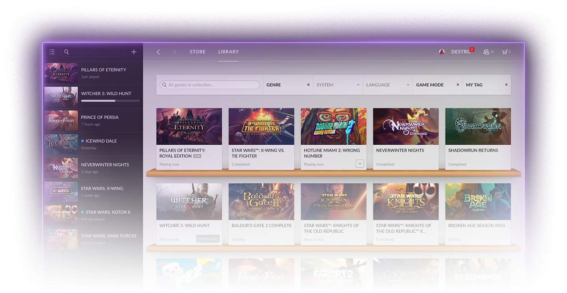Clear the GENRE filter with its X
This screenshot has height=293, width=567.
[x=308, y=84]
